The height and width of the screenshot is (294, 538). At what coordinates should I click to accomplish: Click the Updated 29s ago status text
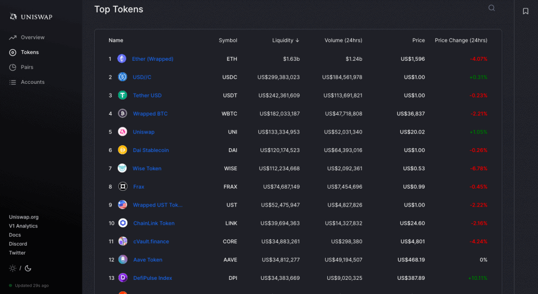click(x=32, y=286)
